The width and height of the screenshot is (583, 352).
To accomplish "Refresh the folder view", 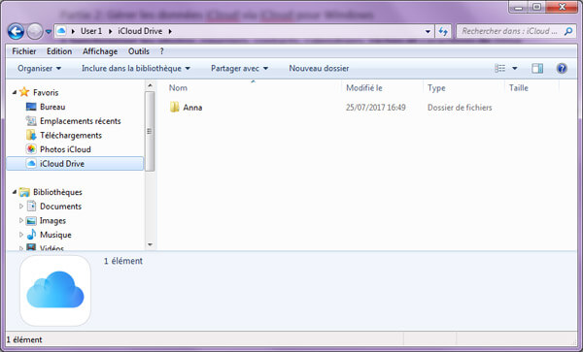I will click(443, 32).
